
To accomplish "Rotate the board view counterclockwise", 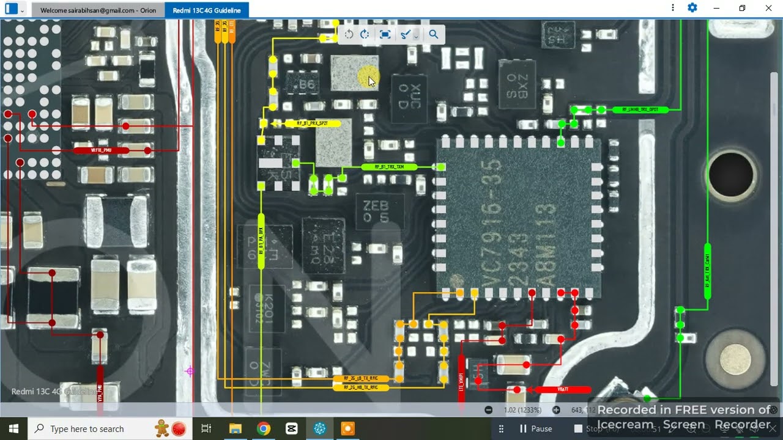I will coord(349,34).
